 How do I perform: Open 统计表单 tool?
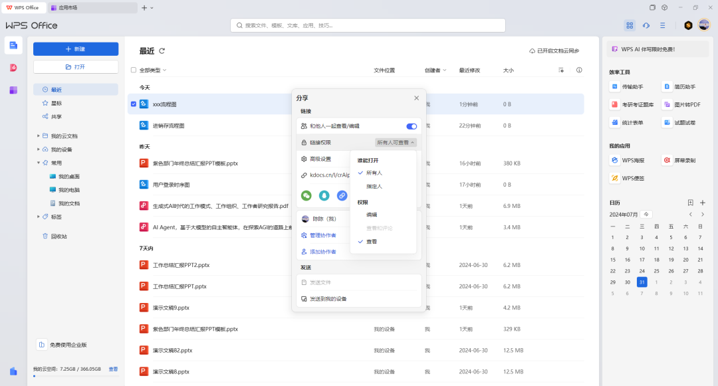627,122
